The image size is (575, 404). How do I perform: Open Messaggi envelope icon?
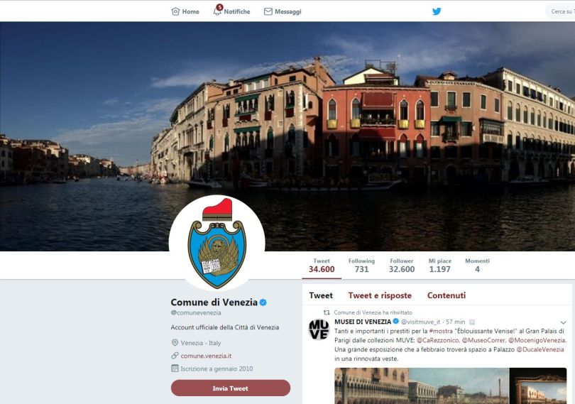(x=268, y=12)
